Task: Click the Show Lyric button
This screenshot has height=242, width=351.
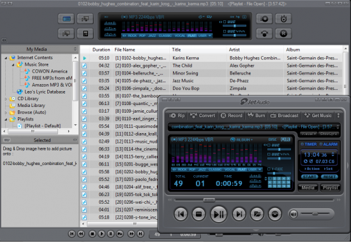Action: [329, 134]
